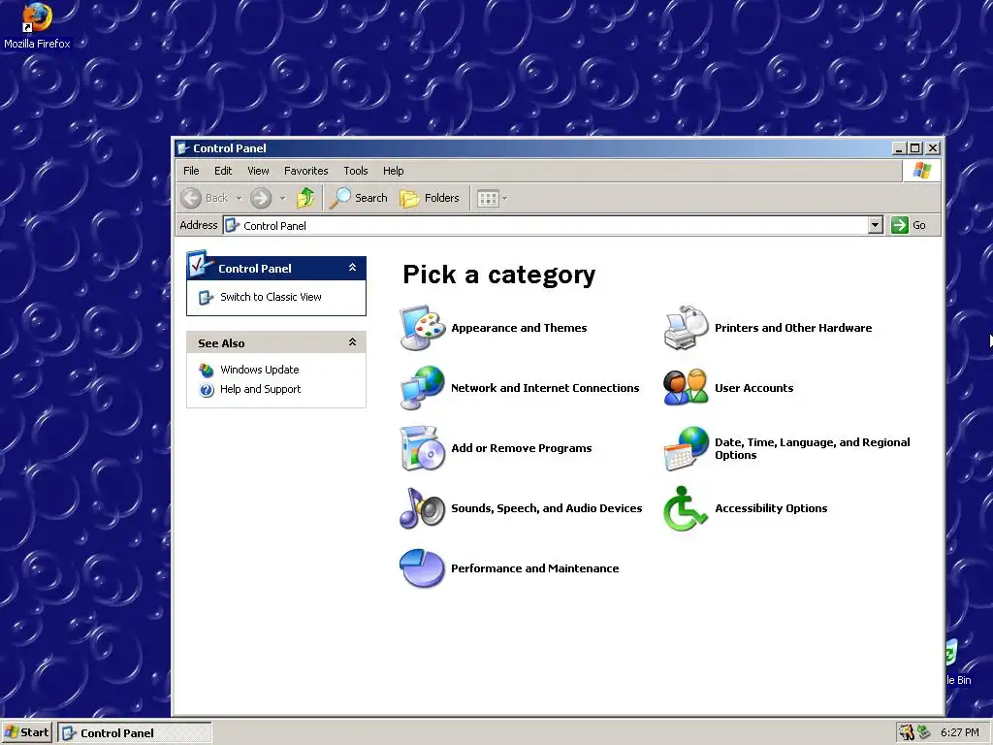Click the User Accounts people icon
Viewport: 993px width, 745px height.
point(686,388)
